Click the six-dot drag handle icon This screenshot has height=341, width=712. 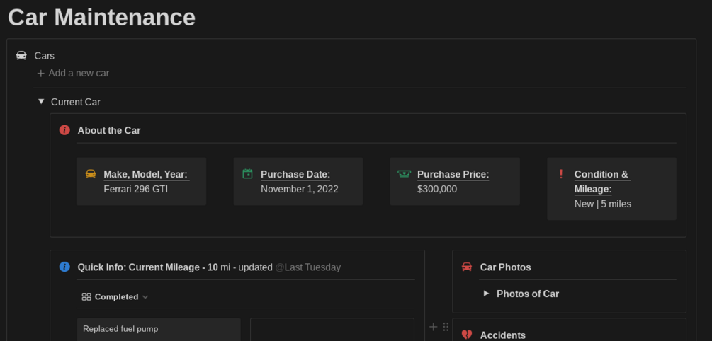tap(446, 327)
